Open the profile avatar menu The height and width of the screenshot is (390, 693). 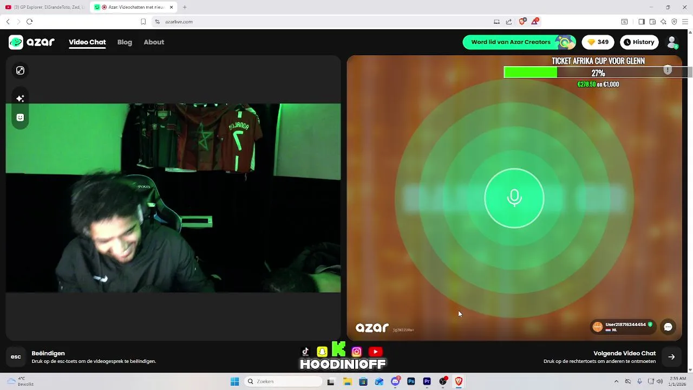672,42
